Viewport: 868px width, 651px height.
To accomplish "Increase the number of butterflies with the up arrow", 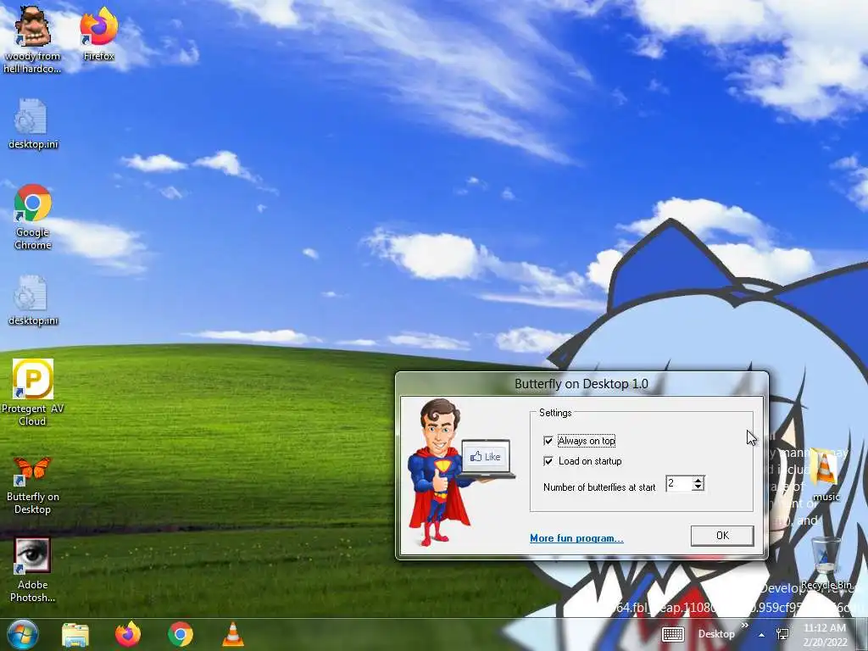I will coord(698,480).
